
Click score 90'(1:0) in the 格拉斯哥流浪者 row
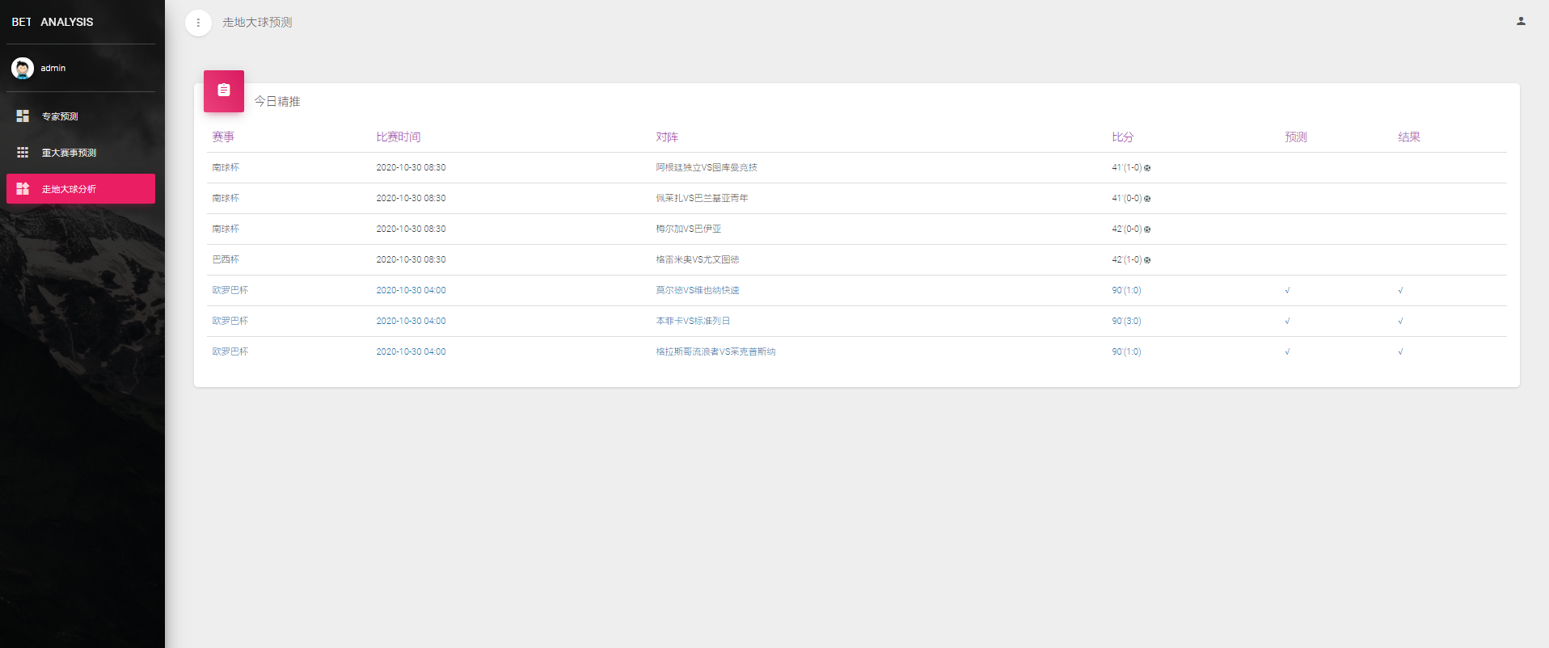click(1126, 352)
